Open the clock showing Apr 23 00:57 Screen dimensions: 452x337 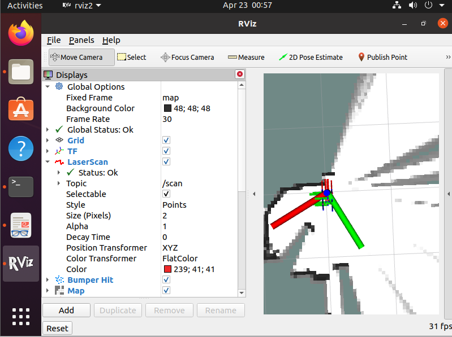247,5
